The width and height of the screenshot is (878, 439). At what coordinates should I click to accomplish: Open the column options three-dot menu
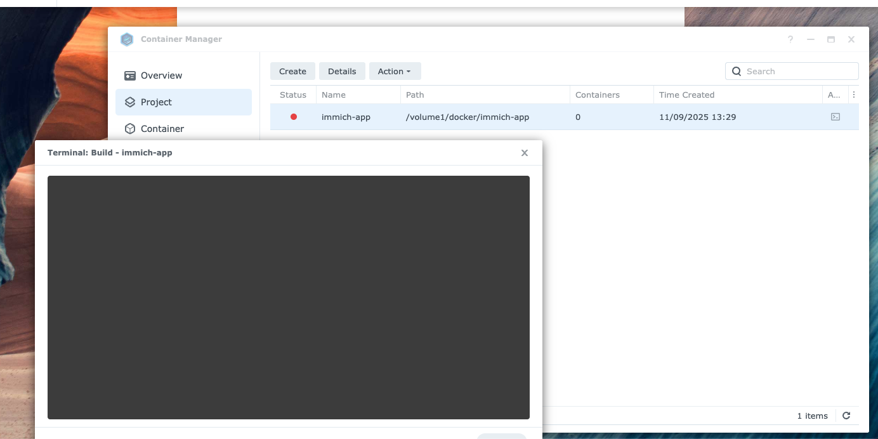point(854,95)
